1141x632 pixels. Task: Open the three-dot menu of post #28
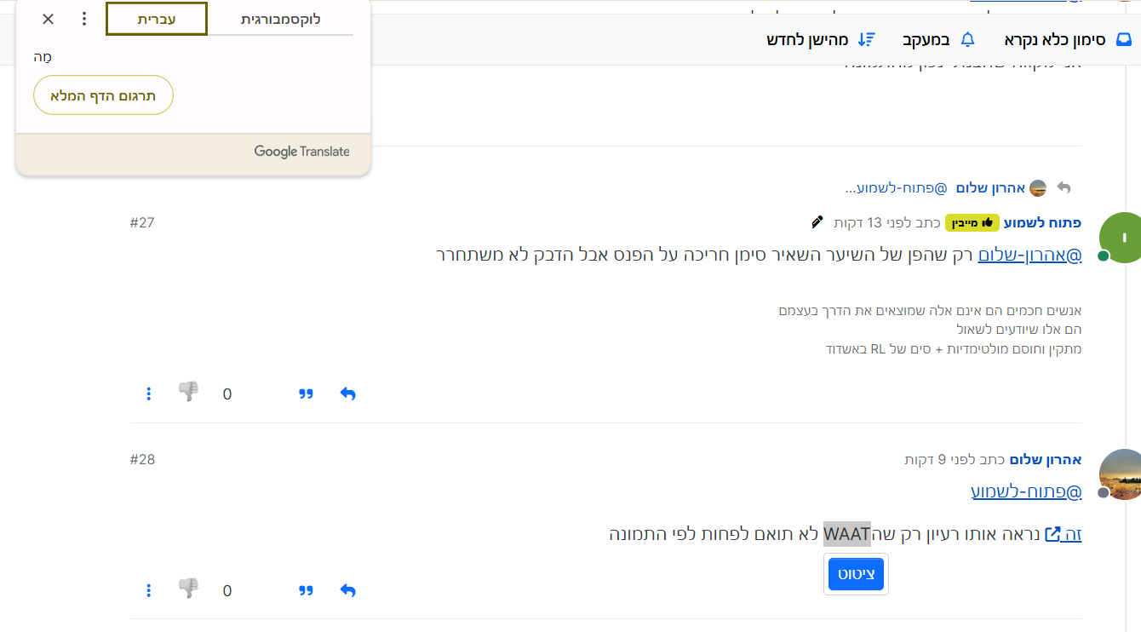[149, 590]
